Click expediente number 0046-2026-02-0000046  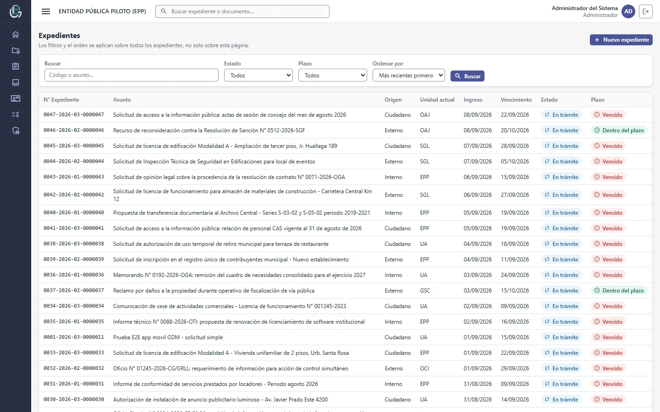click(74, 130)
